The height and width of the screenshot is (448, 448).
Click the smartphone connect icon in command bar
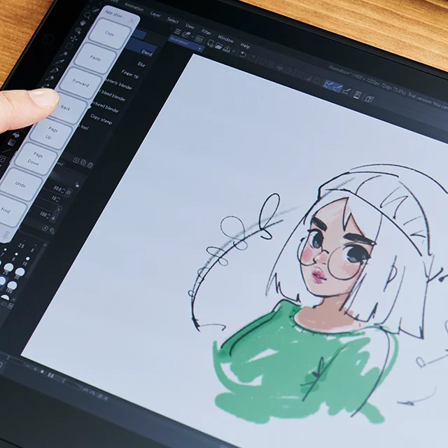(x=358, y=94)
